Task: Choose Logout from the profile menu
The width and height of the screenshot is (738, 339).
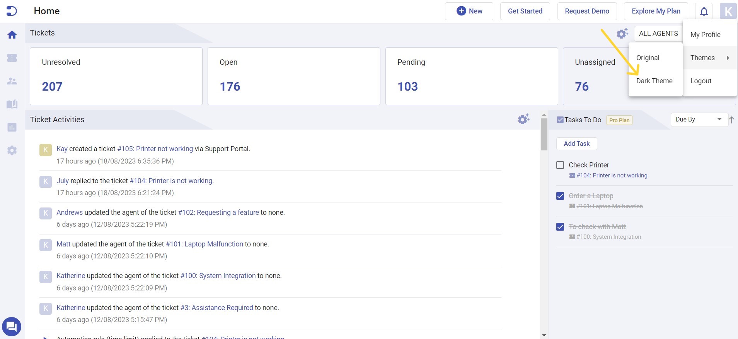Action: pyautogui.click(x=701, y=81)
